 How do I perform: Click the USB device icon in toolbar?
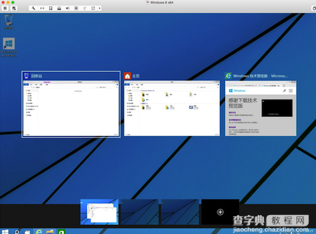[x=85, y=8]
